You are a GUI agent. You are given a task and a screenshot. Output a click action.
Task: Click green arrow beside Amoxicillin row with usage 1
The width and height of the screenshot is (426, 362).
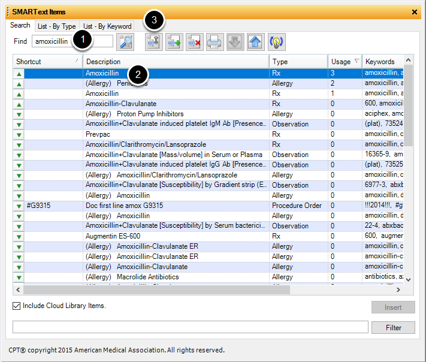(x=19, y=94)
